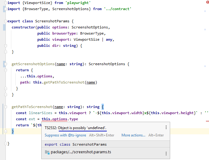
Task: Click 'browserType' constructor parameter
Action: click(x=64, y=33)
